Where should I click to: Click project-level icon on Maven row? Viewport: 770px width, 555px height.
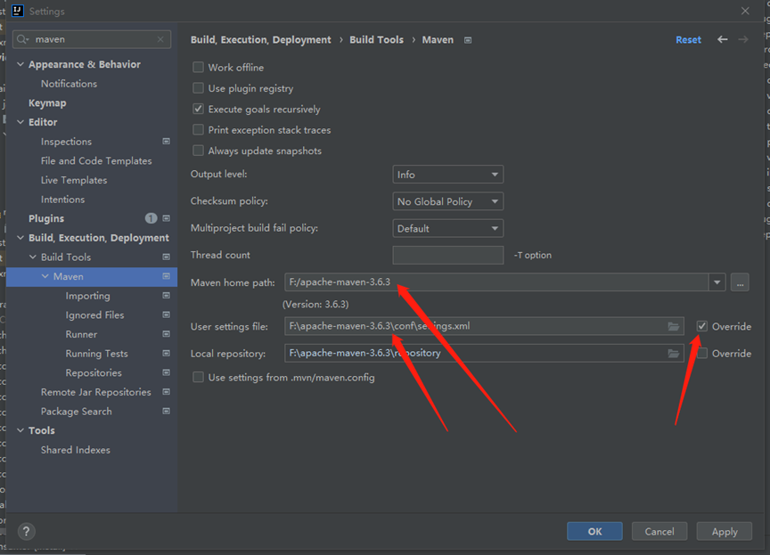click(167, 276)
